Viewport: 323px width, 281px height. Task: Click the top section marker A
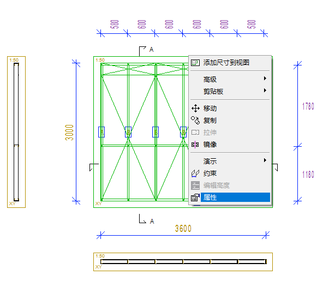pos(152,50)
